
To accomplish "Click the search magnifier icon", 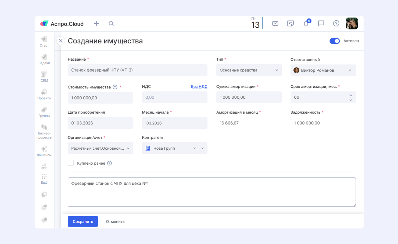I will coord(111,24).
